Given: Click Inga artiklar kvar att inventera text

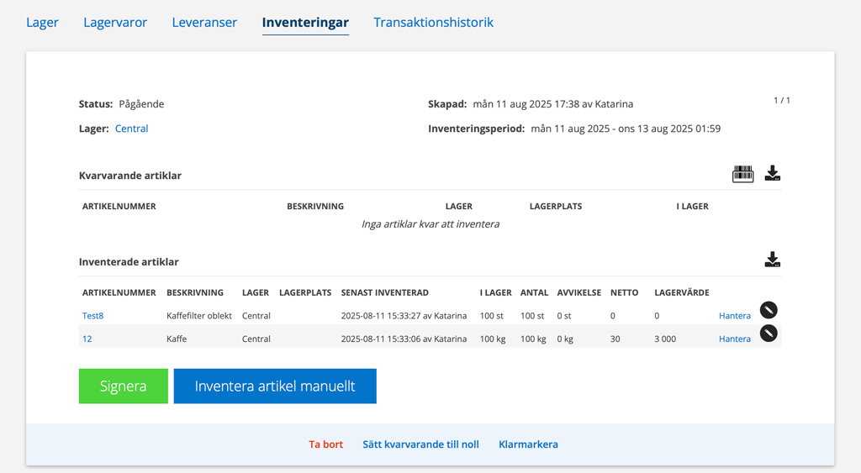Looking at the screenshot, I should [430, 223].
